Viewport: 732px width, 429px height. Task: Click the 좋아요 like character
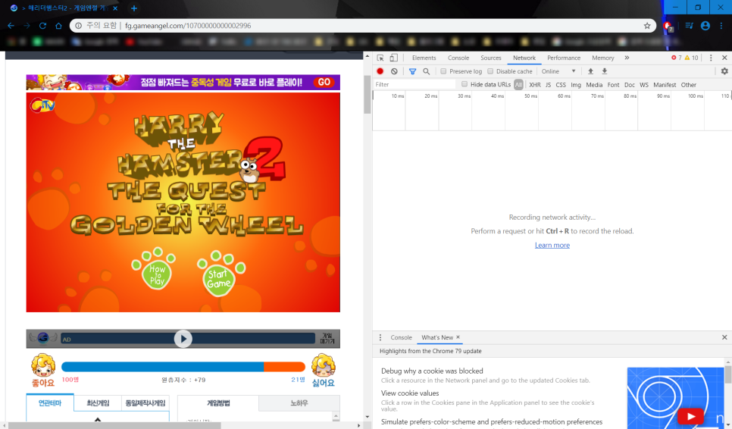click(43, 371)
